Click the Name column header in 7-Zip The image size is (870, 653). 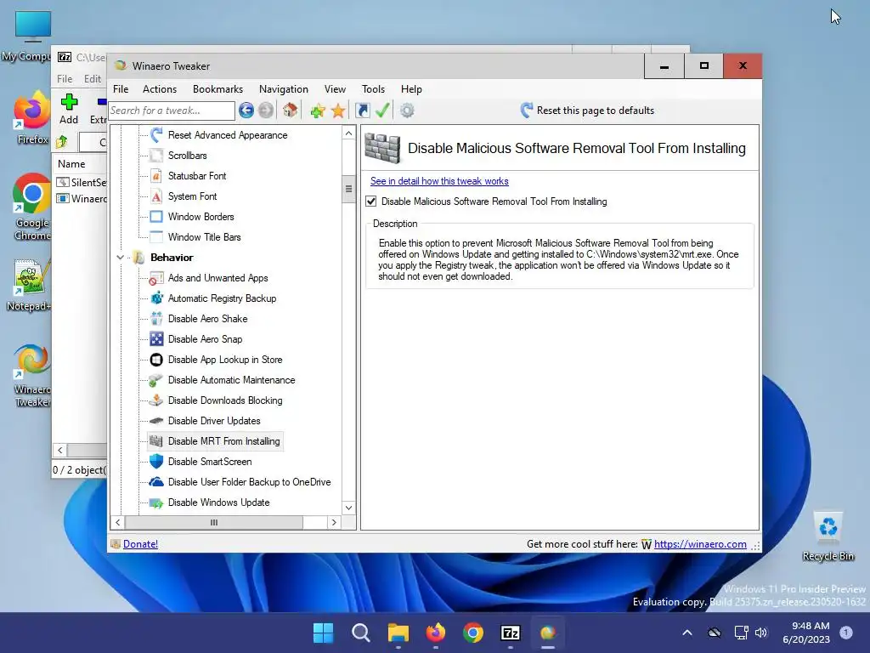pos(71,164)
